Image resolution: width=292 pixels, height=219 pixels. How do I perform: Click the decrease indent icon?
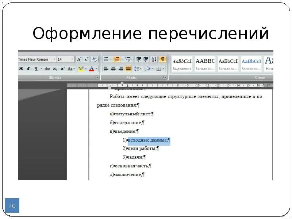[x=139, y=59]
